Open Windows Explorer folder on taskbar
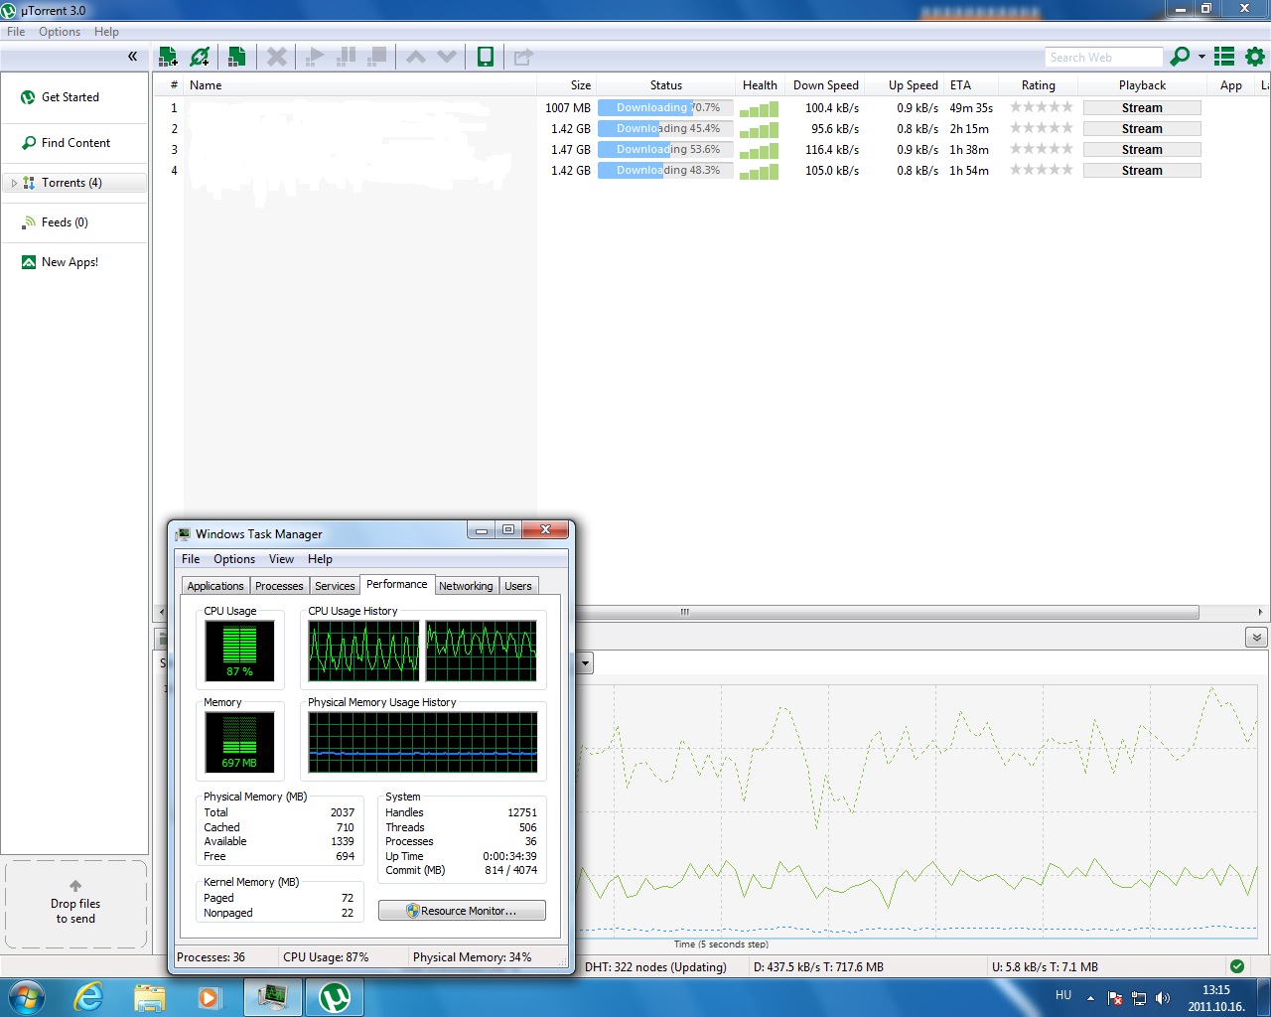Screen dimensions: 1271x1017 click(x=149, y=997)
